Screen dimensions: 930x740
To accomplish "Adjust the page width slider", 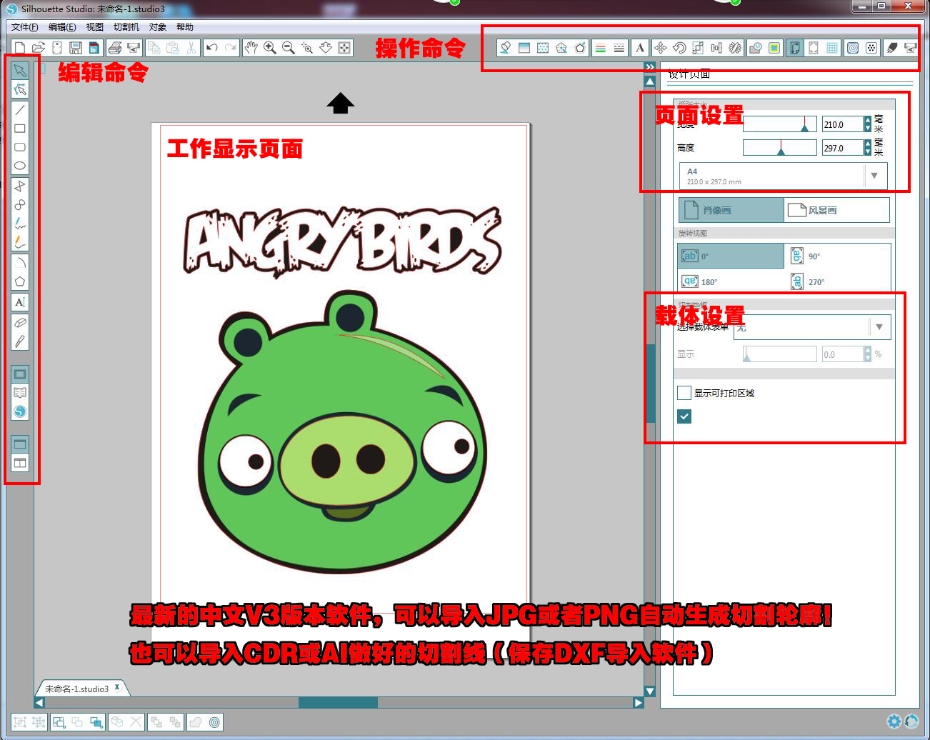I will [779, 124].
